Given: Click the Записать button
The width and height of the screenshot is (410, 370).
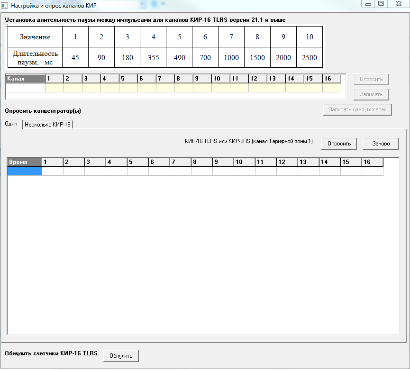Looking at the screenshot, I should coord(371,94).
